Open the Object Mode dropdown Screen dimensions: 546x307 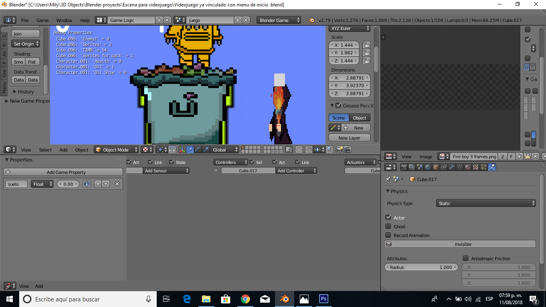[116, 150]
